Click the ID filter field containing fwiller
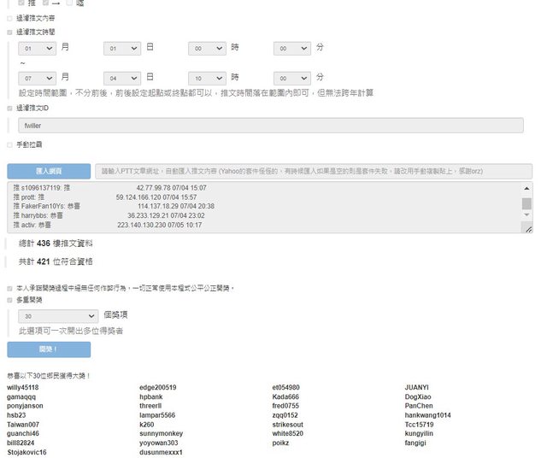The height and width of the screenshot is (458, 547). click(x=271, y=126)
